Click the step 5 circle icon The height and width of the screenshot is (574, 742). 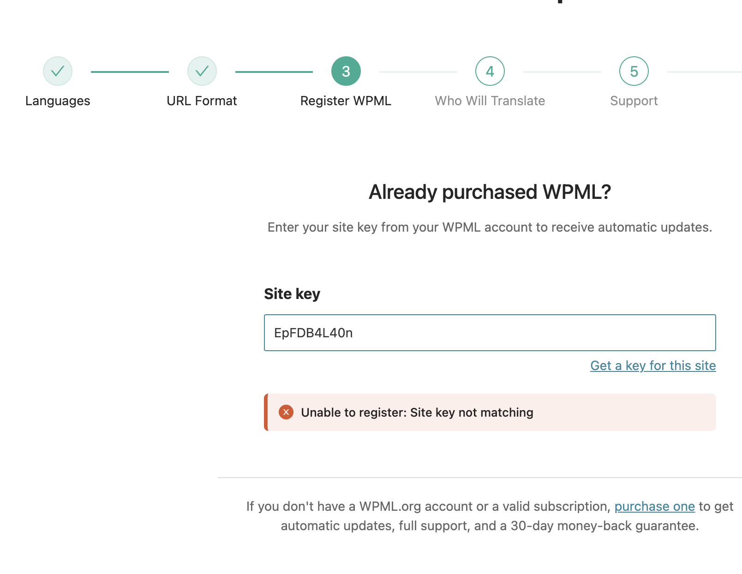tap(634, 71)
